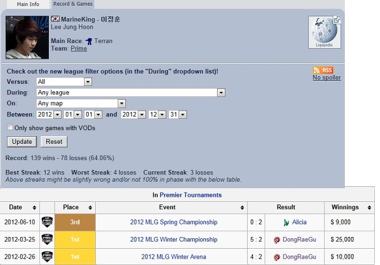Sort table by the Date column arrows
Screen dimensions: 380x265
coord(34,208)
